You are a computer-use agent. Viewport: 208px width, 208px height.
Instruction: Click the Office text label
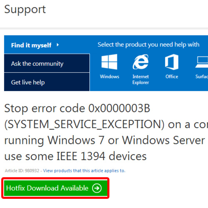coord(172,77)
